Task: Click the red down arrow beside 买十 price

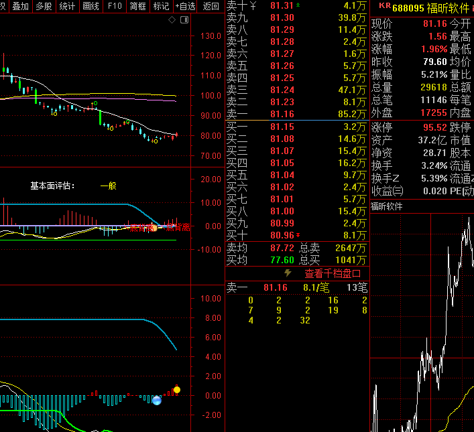Action: 298,235
